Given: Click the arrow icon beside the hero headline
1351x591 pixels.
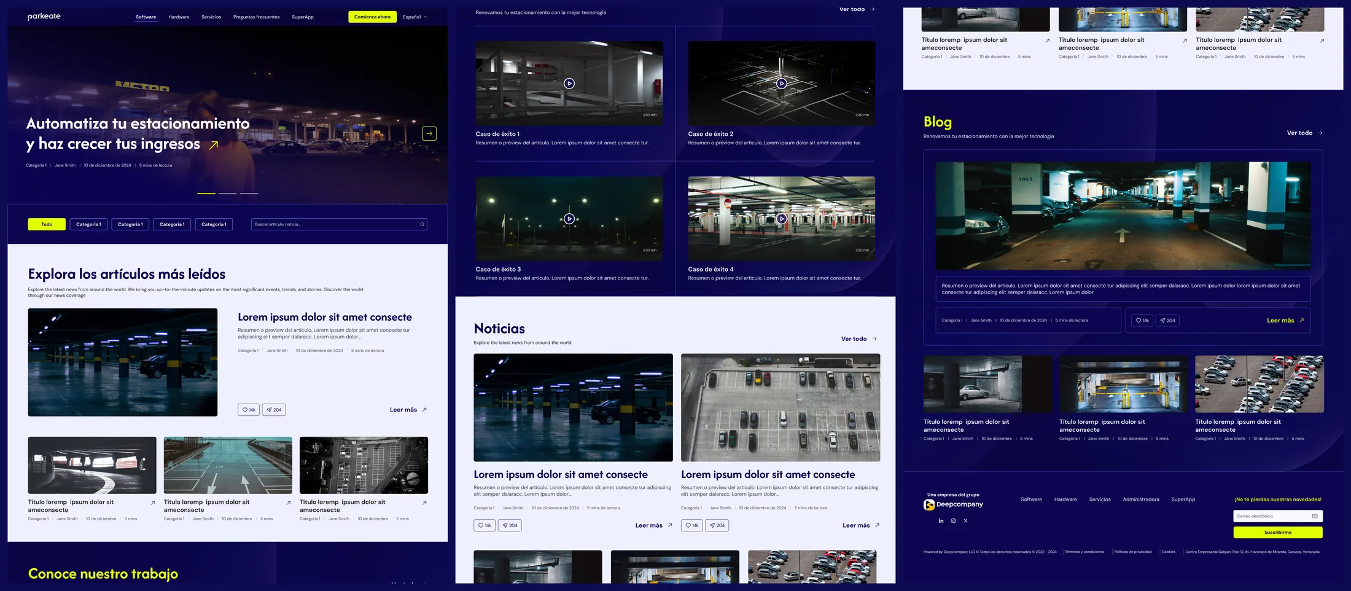Looking at the screenshot, I should click(214, 145).
